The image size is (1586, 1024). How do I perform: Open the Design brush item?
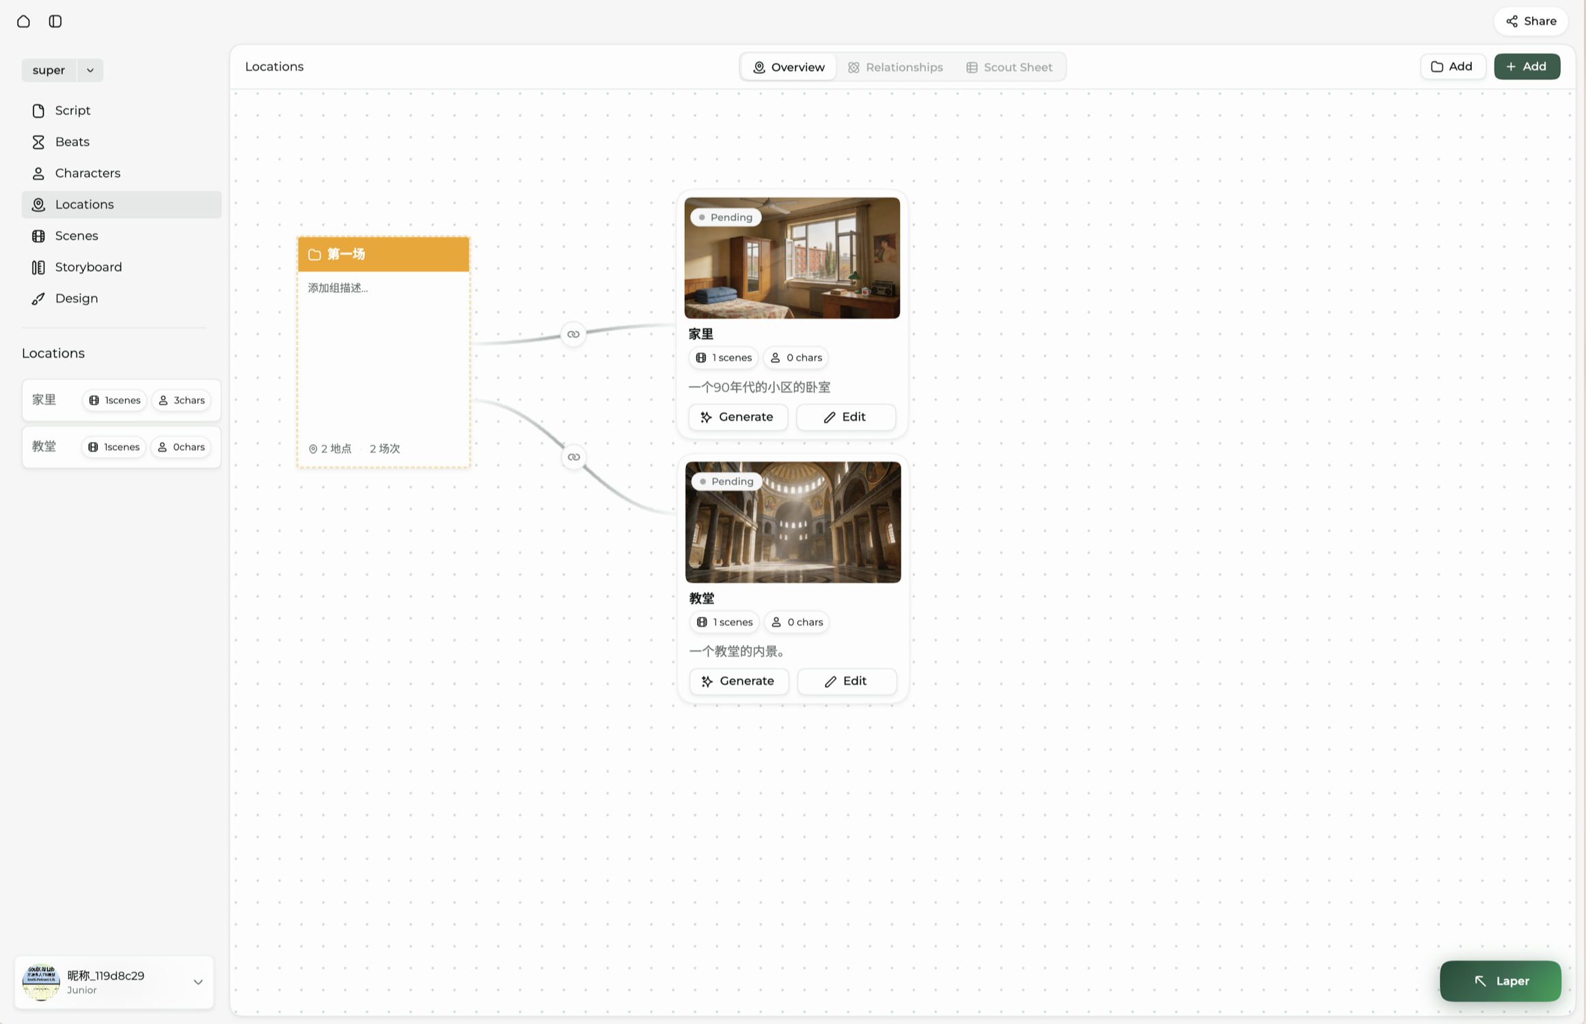click(x=76, y=299)
